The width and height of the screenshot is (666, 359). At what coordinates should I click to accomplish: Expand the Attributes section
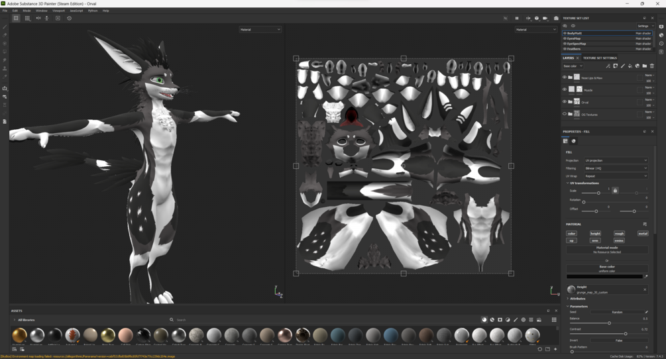click(x=567, y=298)
